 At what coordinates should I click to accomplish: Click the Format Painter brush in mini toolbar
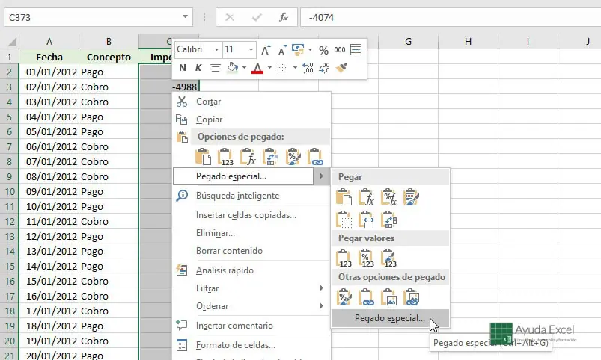click(343, 68)
